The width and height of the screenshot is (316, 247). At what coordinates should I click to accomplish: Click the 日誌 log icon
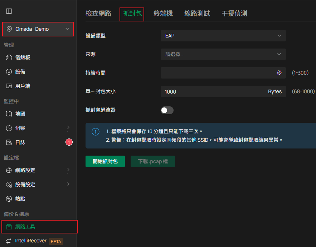tap(9, 142)
